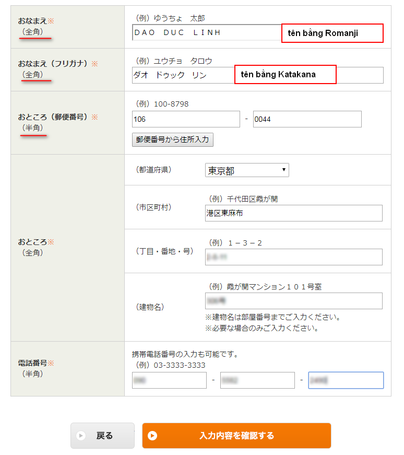Image resolution: width=404 pixels, height=455 pixels.
Task: Click the last phone number input box
Action: click(x=346, y=380)
